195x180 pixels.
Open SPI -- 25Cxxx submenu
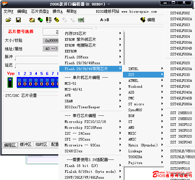pyautogui.click(x=90, y=139)
